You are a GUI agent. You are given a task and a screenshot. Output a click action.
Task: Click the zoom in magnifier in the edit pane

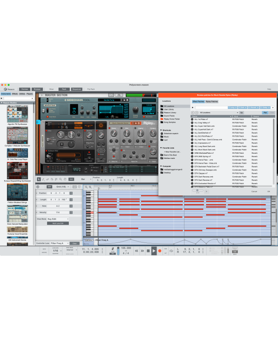pyautogui.click(x=90, y=187)
